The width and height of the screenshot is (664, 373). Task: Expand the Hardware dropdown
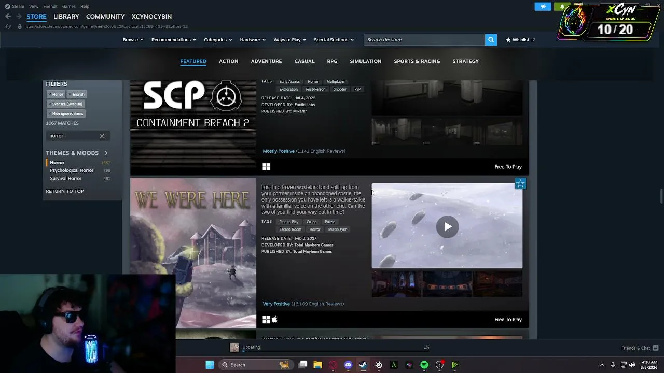tap(253, 40)
